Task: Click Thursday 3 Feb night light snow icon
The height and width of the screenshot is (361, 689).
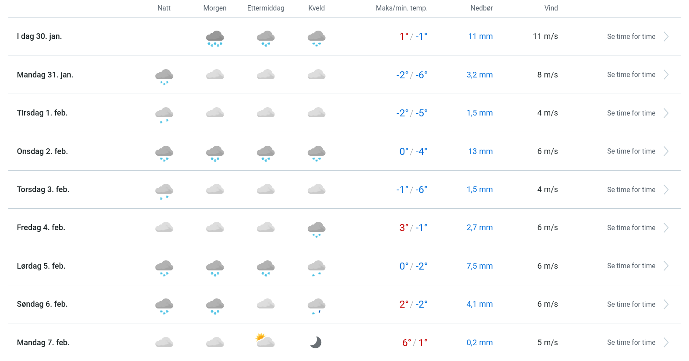Action: pos(164,191)
